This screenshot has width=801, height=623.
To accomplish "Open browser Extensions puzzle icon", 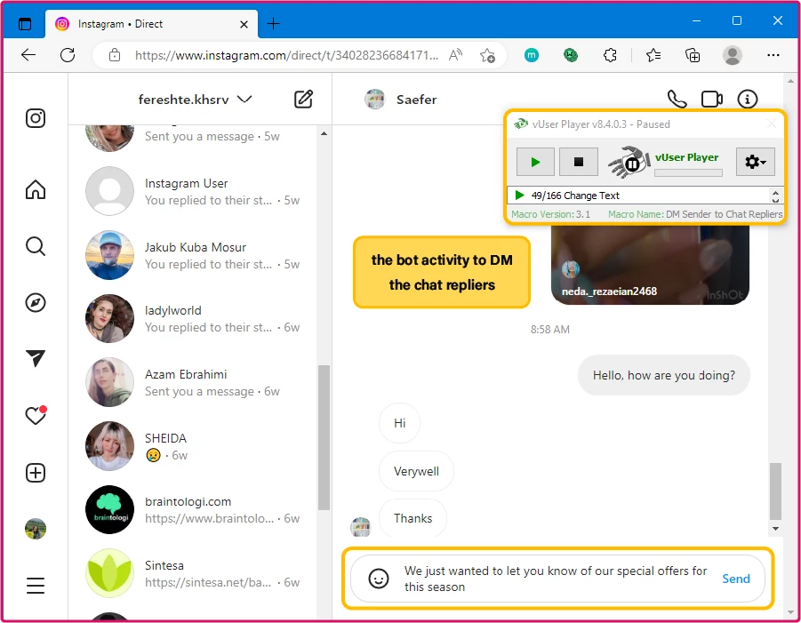I will 610,54.
